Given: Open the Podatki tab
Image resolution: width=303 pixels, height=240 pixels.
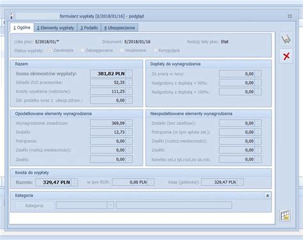Looking at the screenshot, I should (x=89, y=28).
